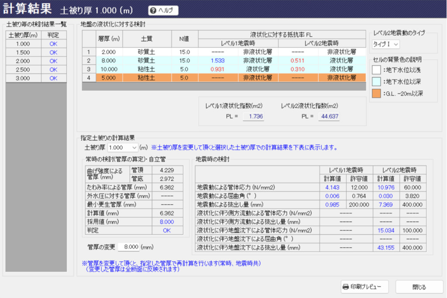The width and height of the screenshot is (447, 298).
Task: Click the 判定 column header in results list
Action: (x=54, y=35)
